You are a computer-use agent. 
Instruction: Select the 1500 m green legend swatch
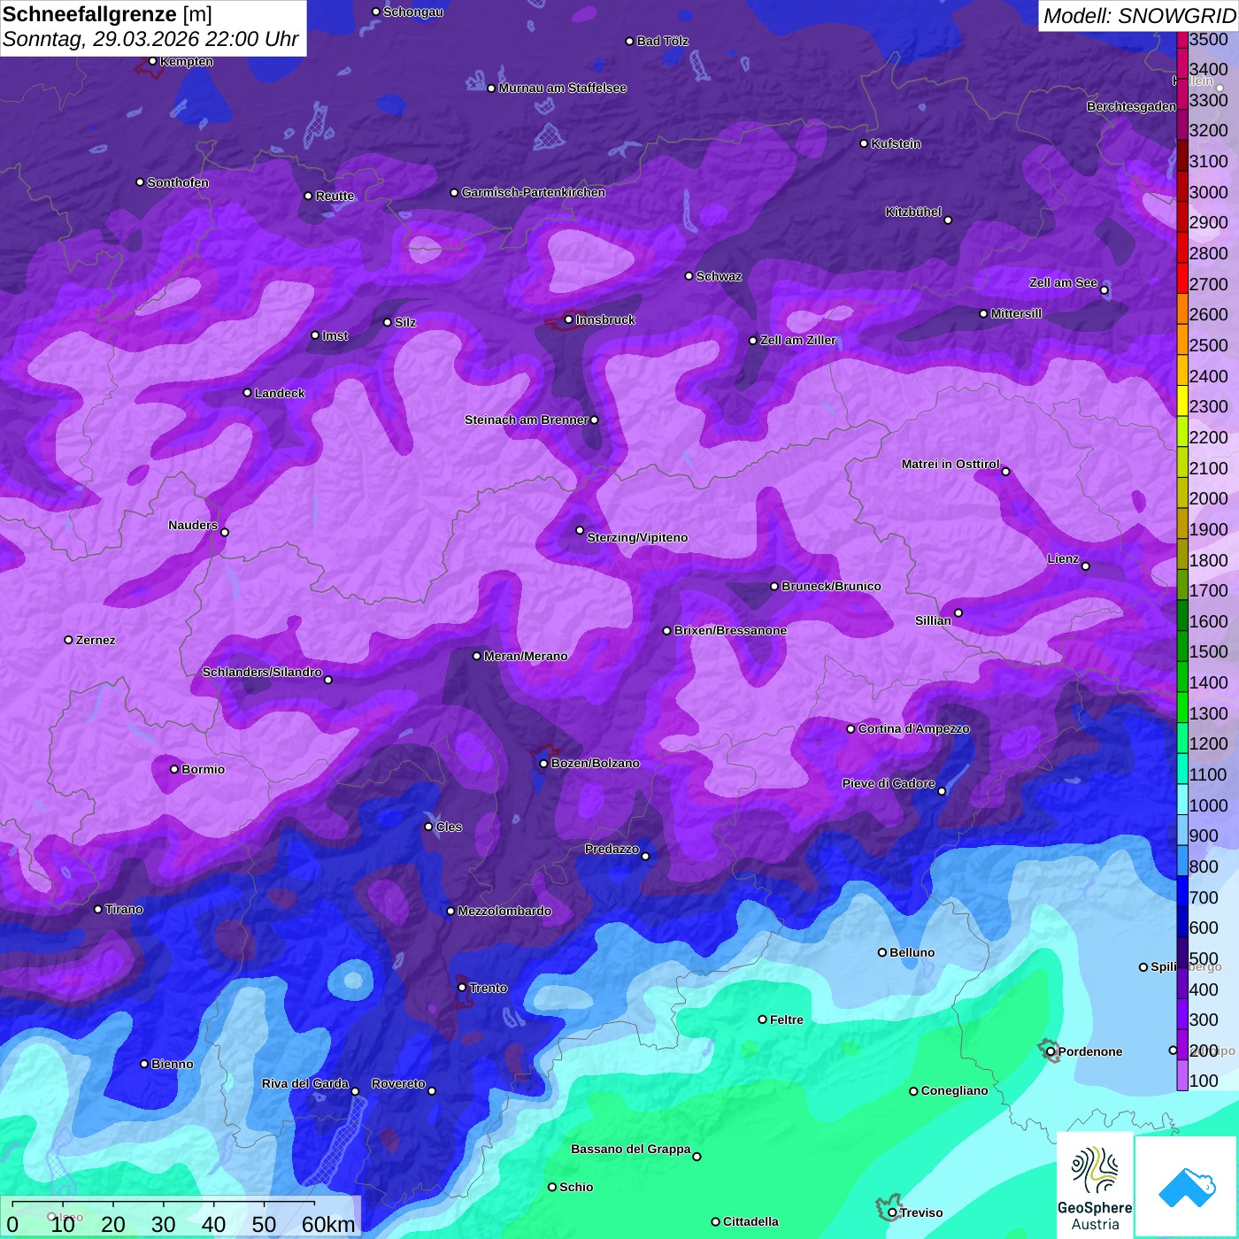pyautogui.click(x=1182, y=646)
